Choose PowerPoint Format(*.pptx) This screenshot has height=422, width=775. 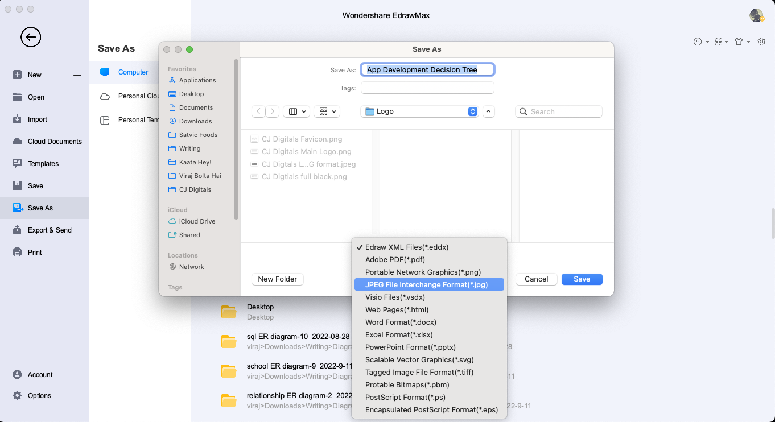click(x=429, y=347)
